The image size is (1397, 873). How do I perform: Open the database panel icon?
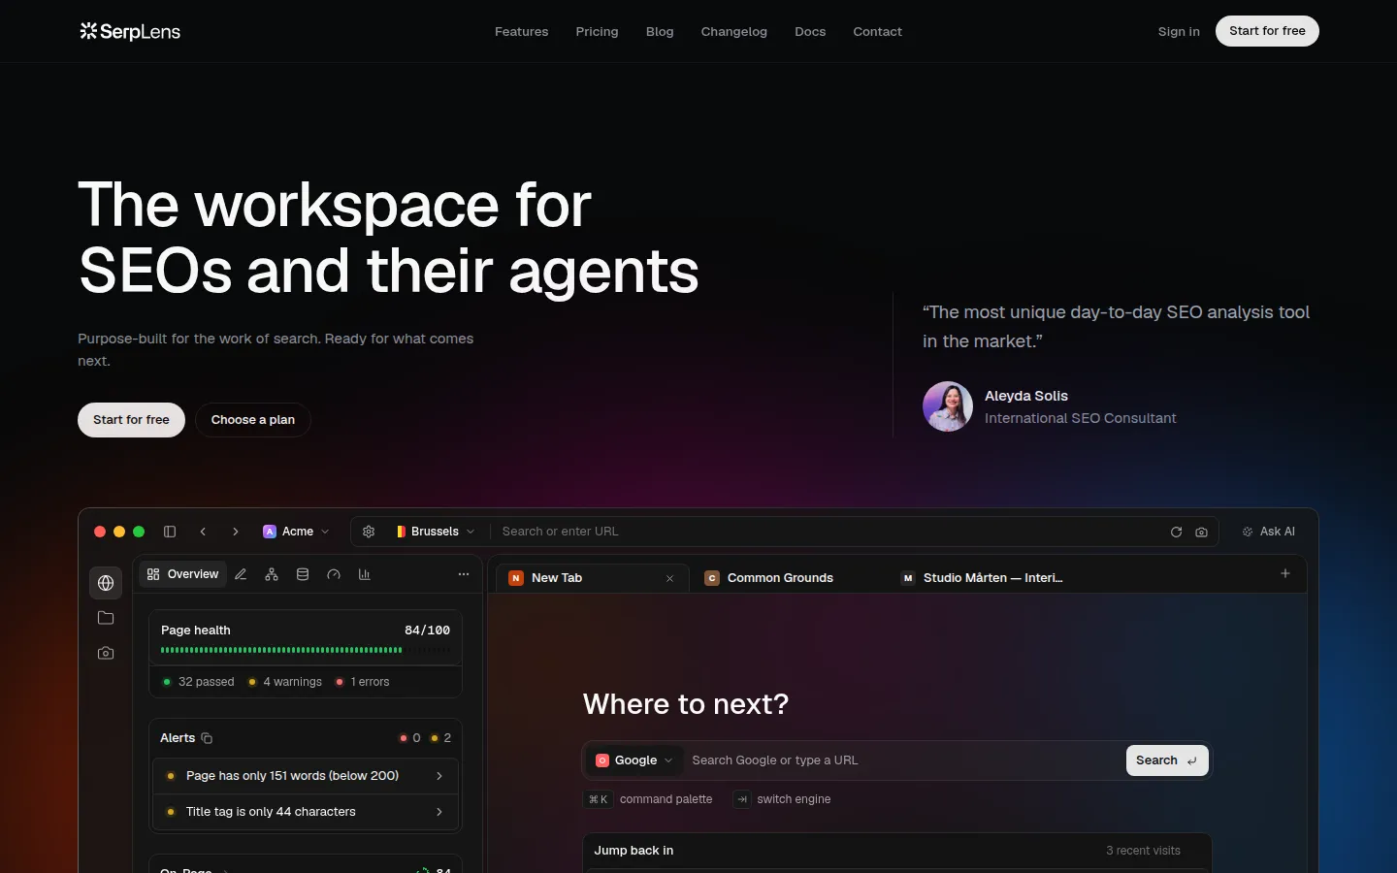point(303,574)
